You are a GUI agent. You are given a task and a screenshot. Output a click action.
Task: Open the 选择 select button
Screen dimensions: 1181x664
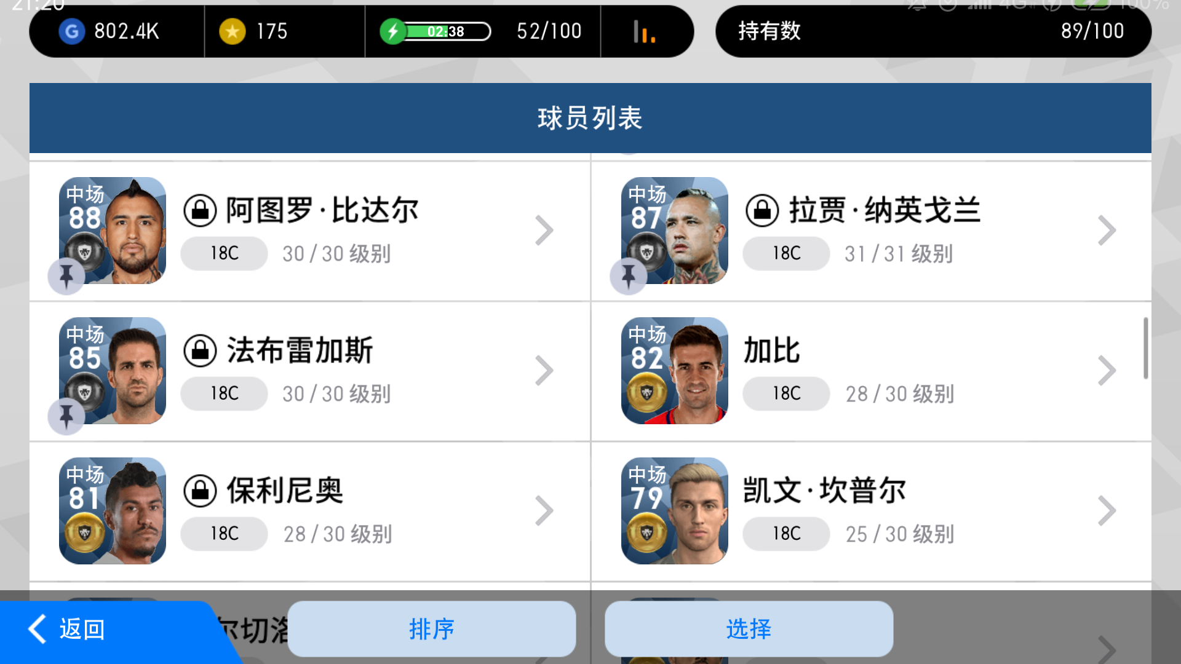coord(749,629)
